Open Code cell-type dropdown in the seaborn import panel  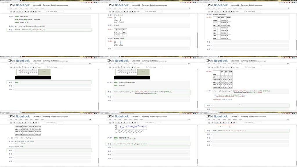(141, 123)
